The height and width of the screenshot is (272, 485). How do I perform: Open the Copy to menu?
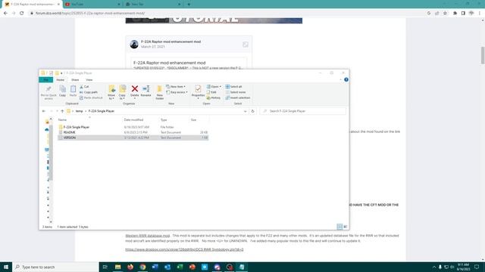pos(122,92)
